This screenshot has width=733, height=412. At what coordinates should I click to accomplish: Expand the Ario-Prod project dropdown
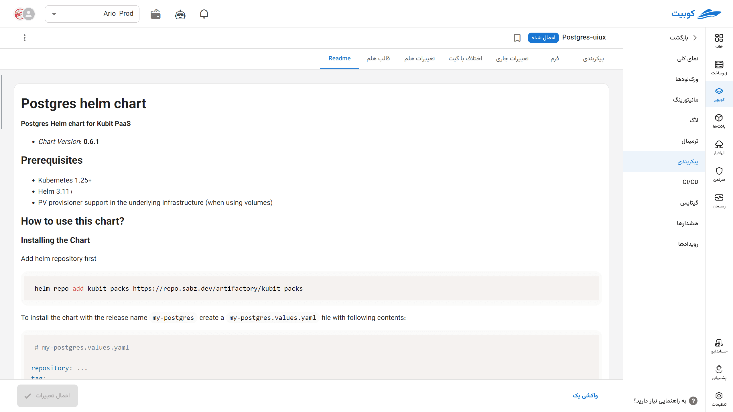tap(92, 14)
